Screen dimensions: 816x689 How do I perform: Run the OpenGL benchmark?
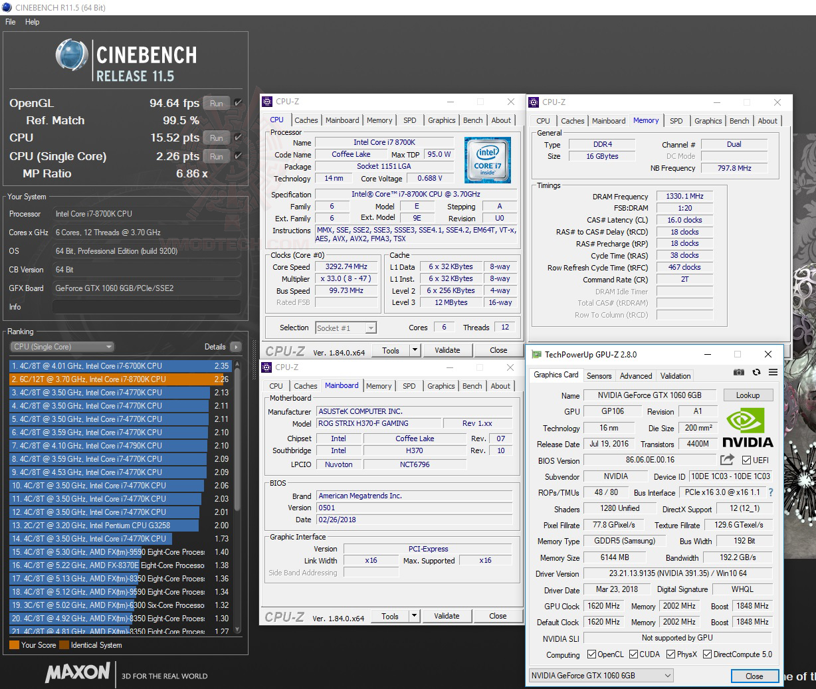point(217,103)
